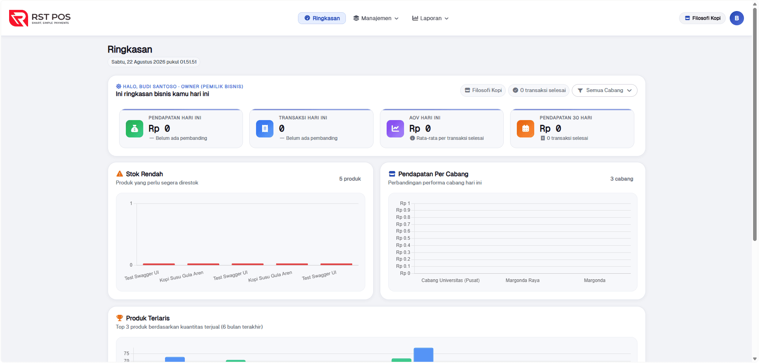759x363 pixels.
Task: Click the AOV Hari Ini card
Action: 442,128
